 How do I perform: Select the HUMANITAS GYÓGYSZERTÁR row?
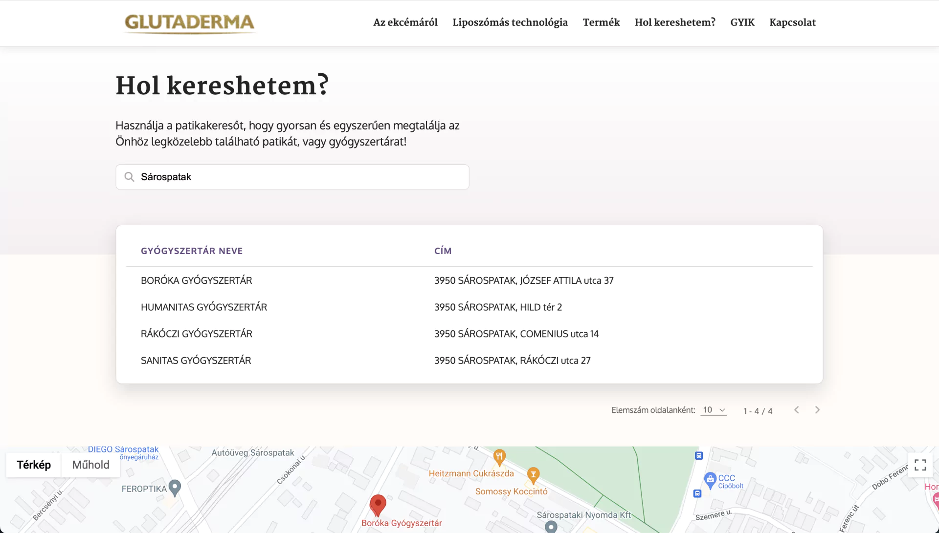point(204,307)
